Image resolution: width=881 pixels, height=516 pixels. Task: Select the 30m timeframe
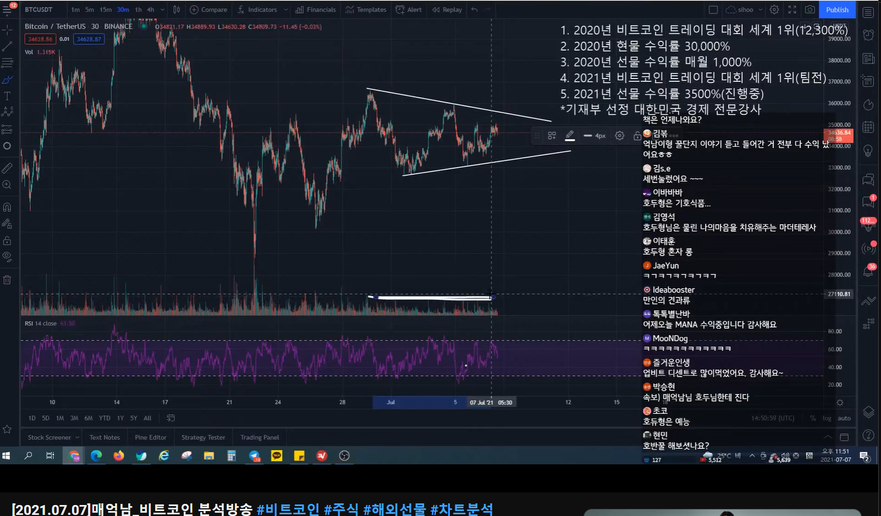click(x=123, y=9)
